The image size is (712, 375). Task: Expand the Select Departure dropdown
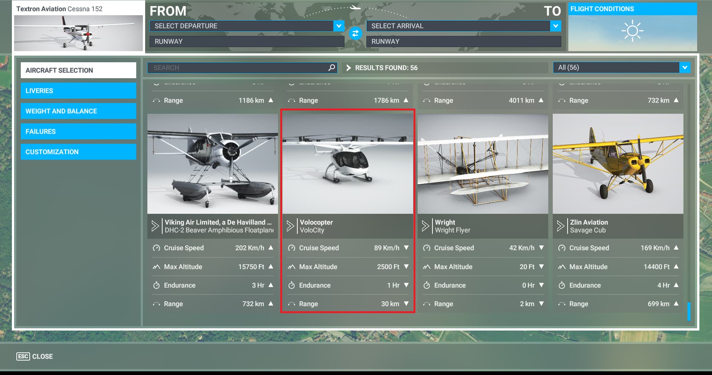point(338,26)
